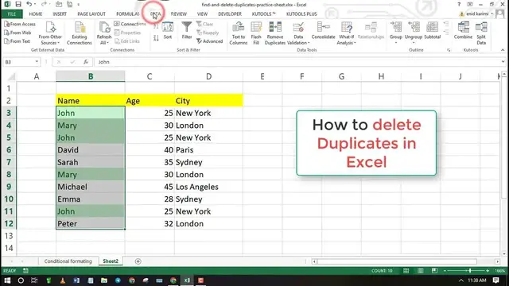This screenshot has height=286, width=509.
Task: Zoom out with minus button
Action: [x=445, y=270]
